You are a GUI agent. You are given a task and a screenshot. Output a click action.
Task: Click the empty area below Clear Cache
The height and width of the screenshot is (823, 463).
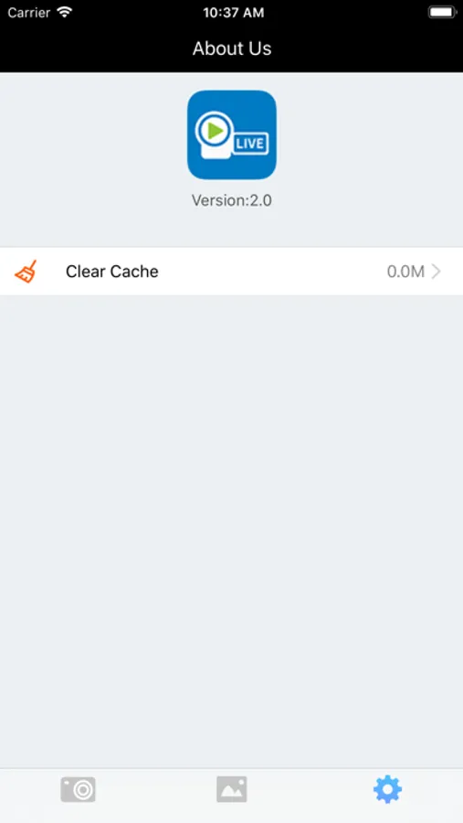(x=231, y=530)
